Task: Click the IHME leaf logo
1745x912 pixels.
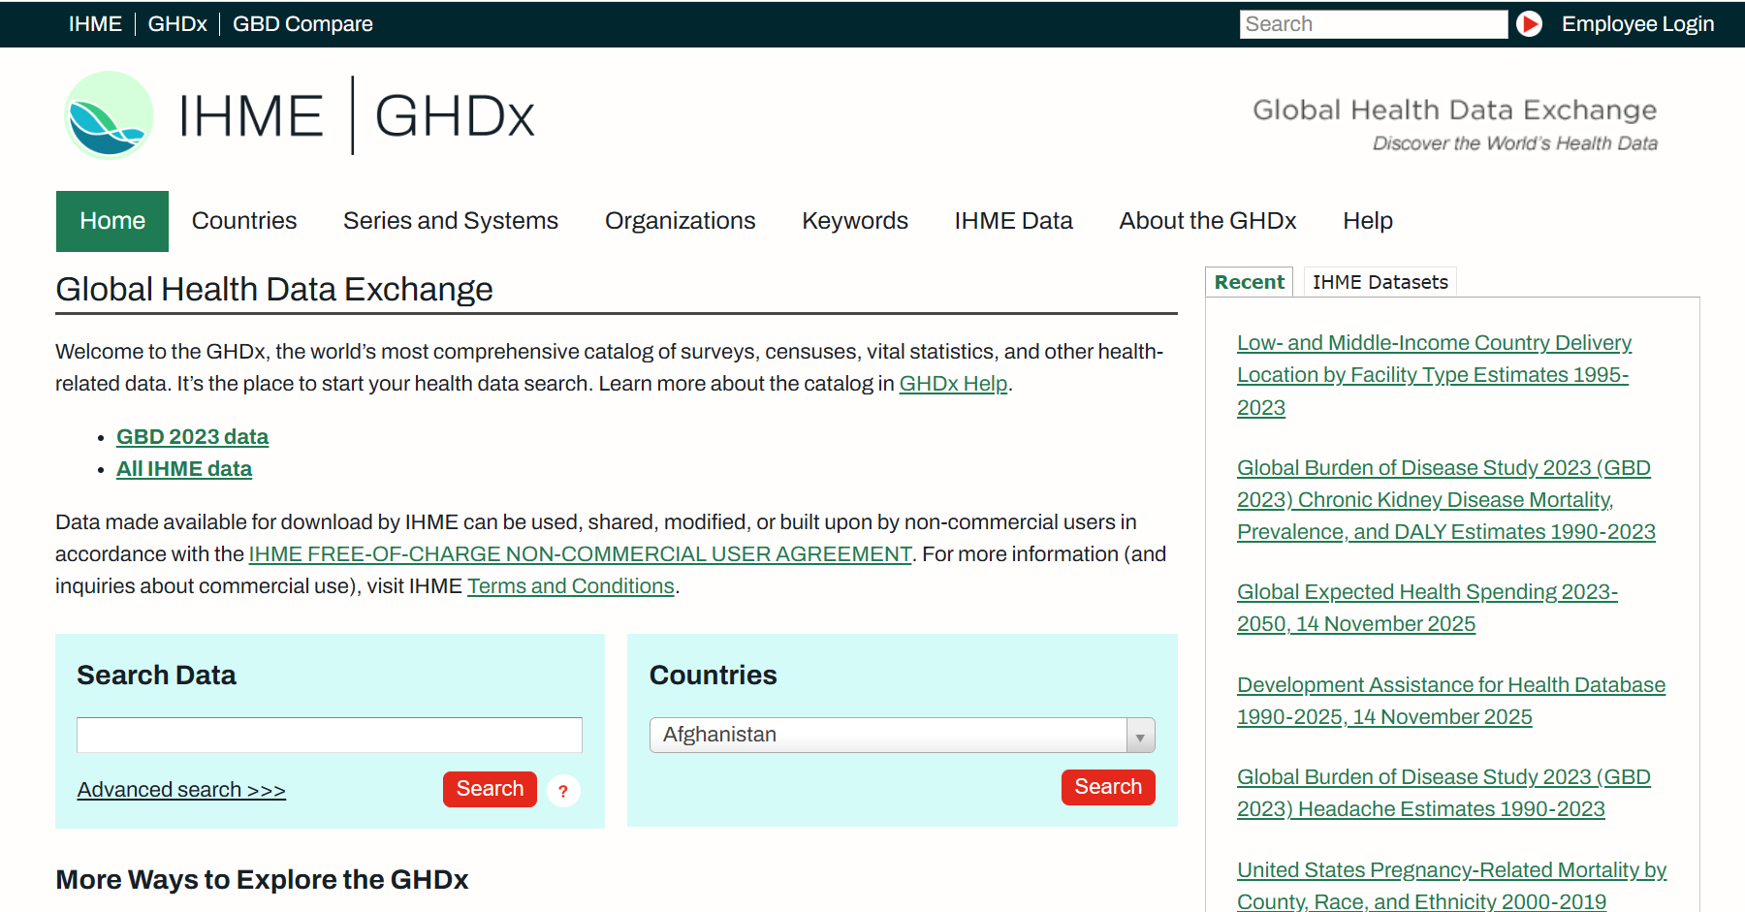Action: 109,114
